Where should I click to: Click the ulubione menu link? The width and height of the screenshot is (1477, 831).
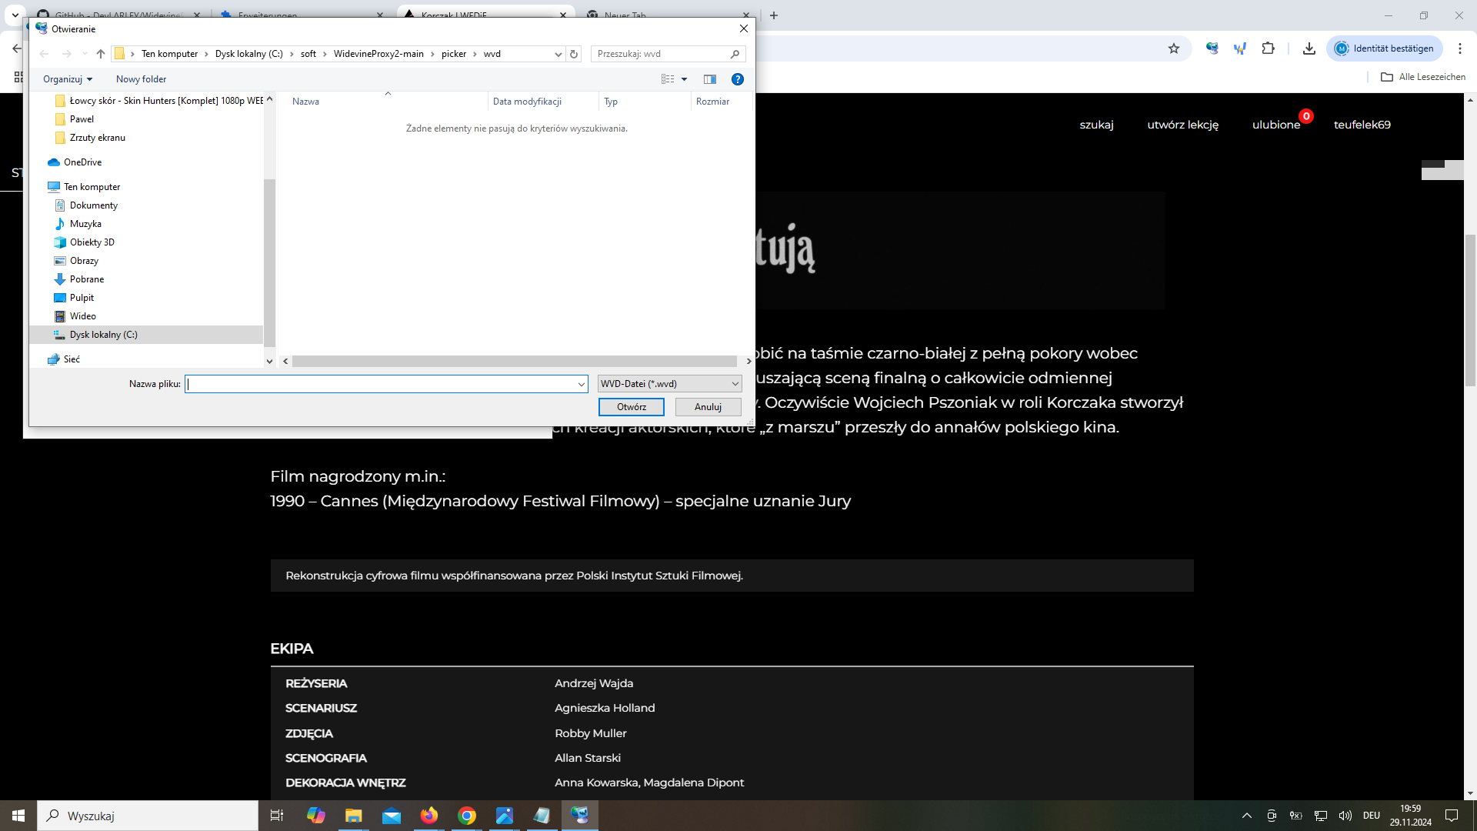tap(1275, 125)
